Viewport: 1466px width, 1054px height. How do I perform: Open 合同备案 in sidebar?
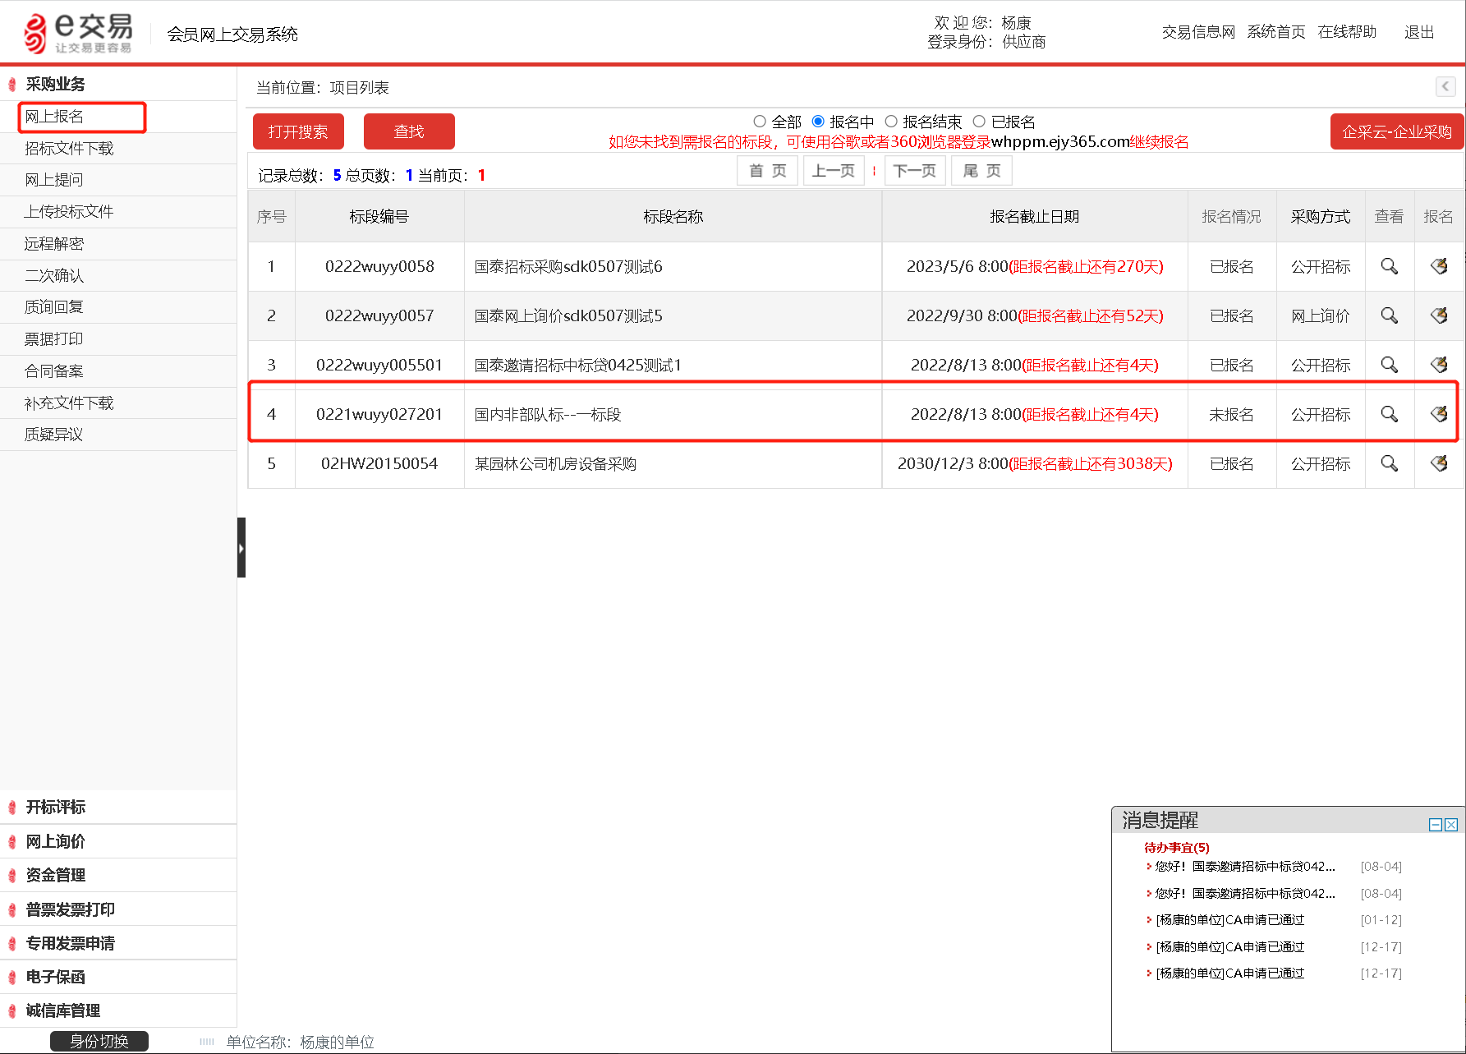tap(54, 371)
